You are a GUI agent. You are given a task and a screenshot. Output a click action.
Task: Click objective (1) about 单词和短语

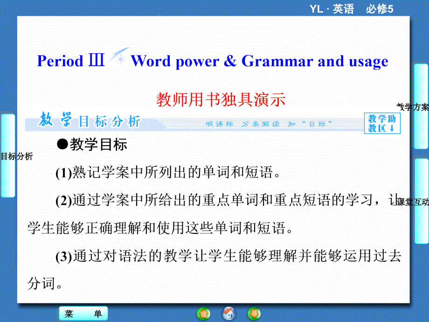tap(167, 173)
